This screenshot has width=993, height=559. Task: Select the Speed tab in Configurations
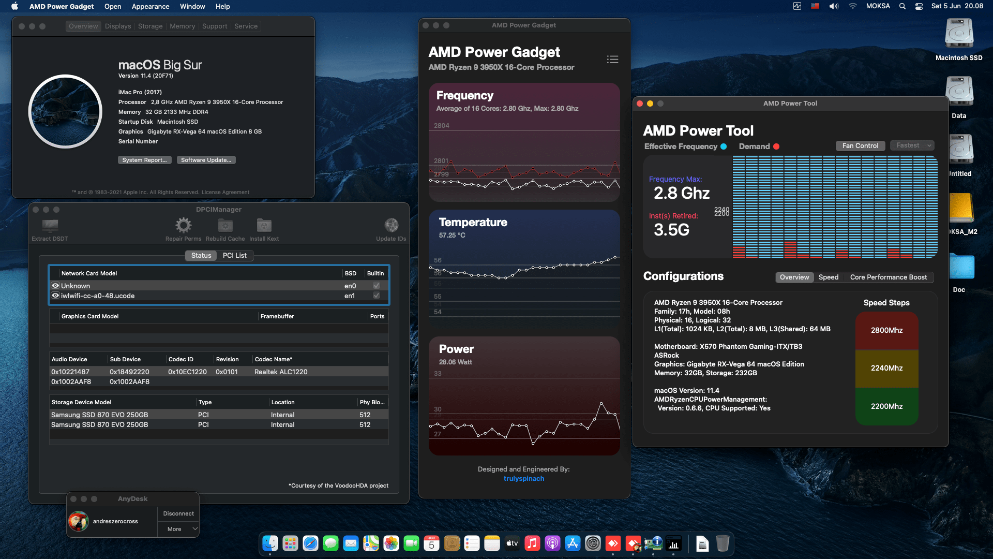[x=829, y=277]
